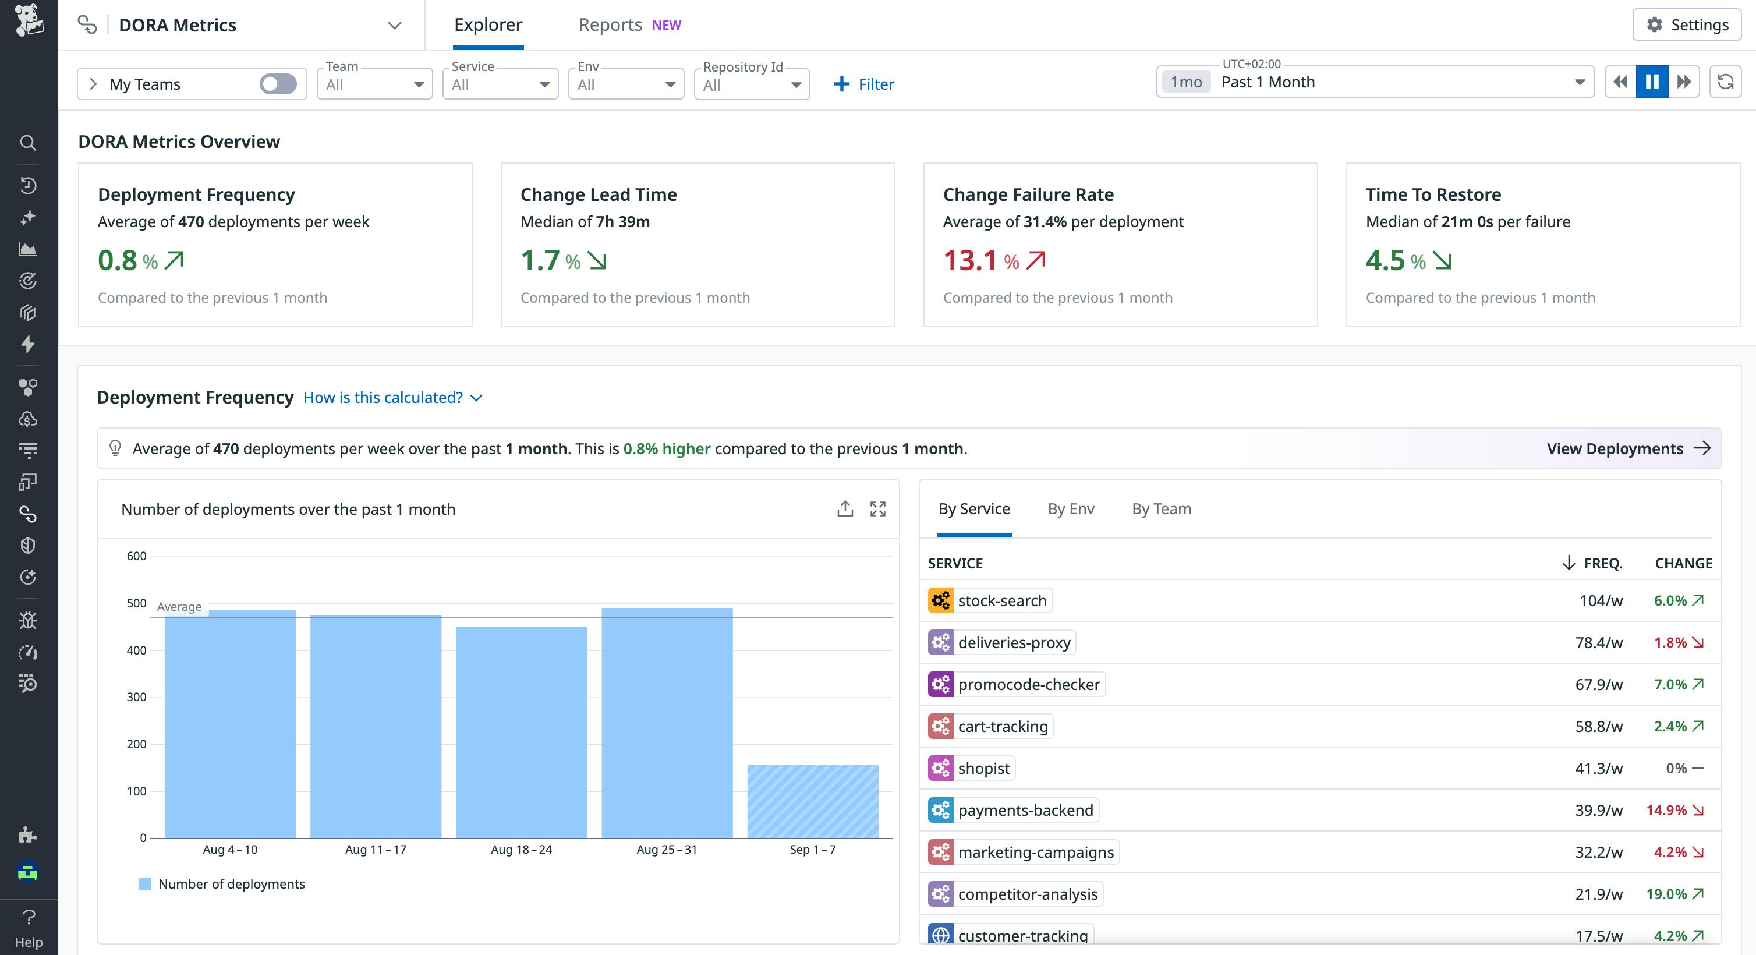Select the By Team tab in Deployment Frequency

click(x=1161, y=509)
